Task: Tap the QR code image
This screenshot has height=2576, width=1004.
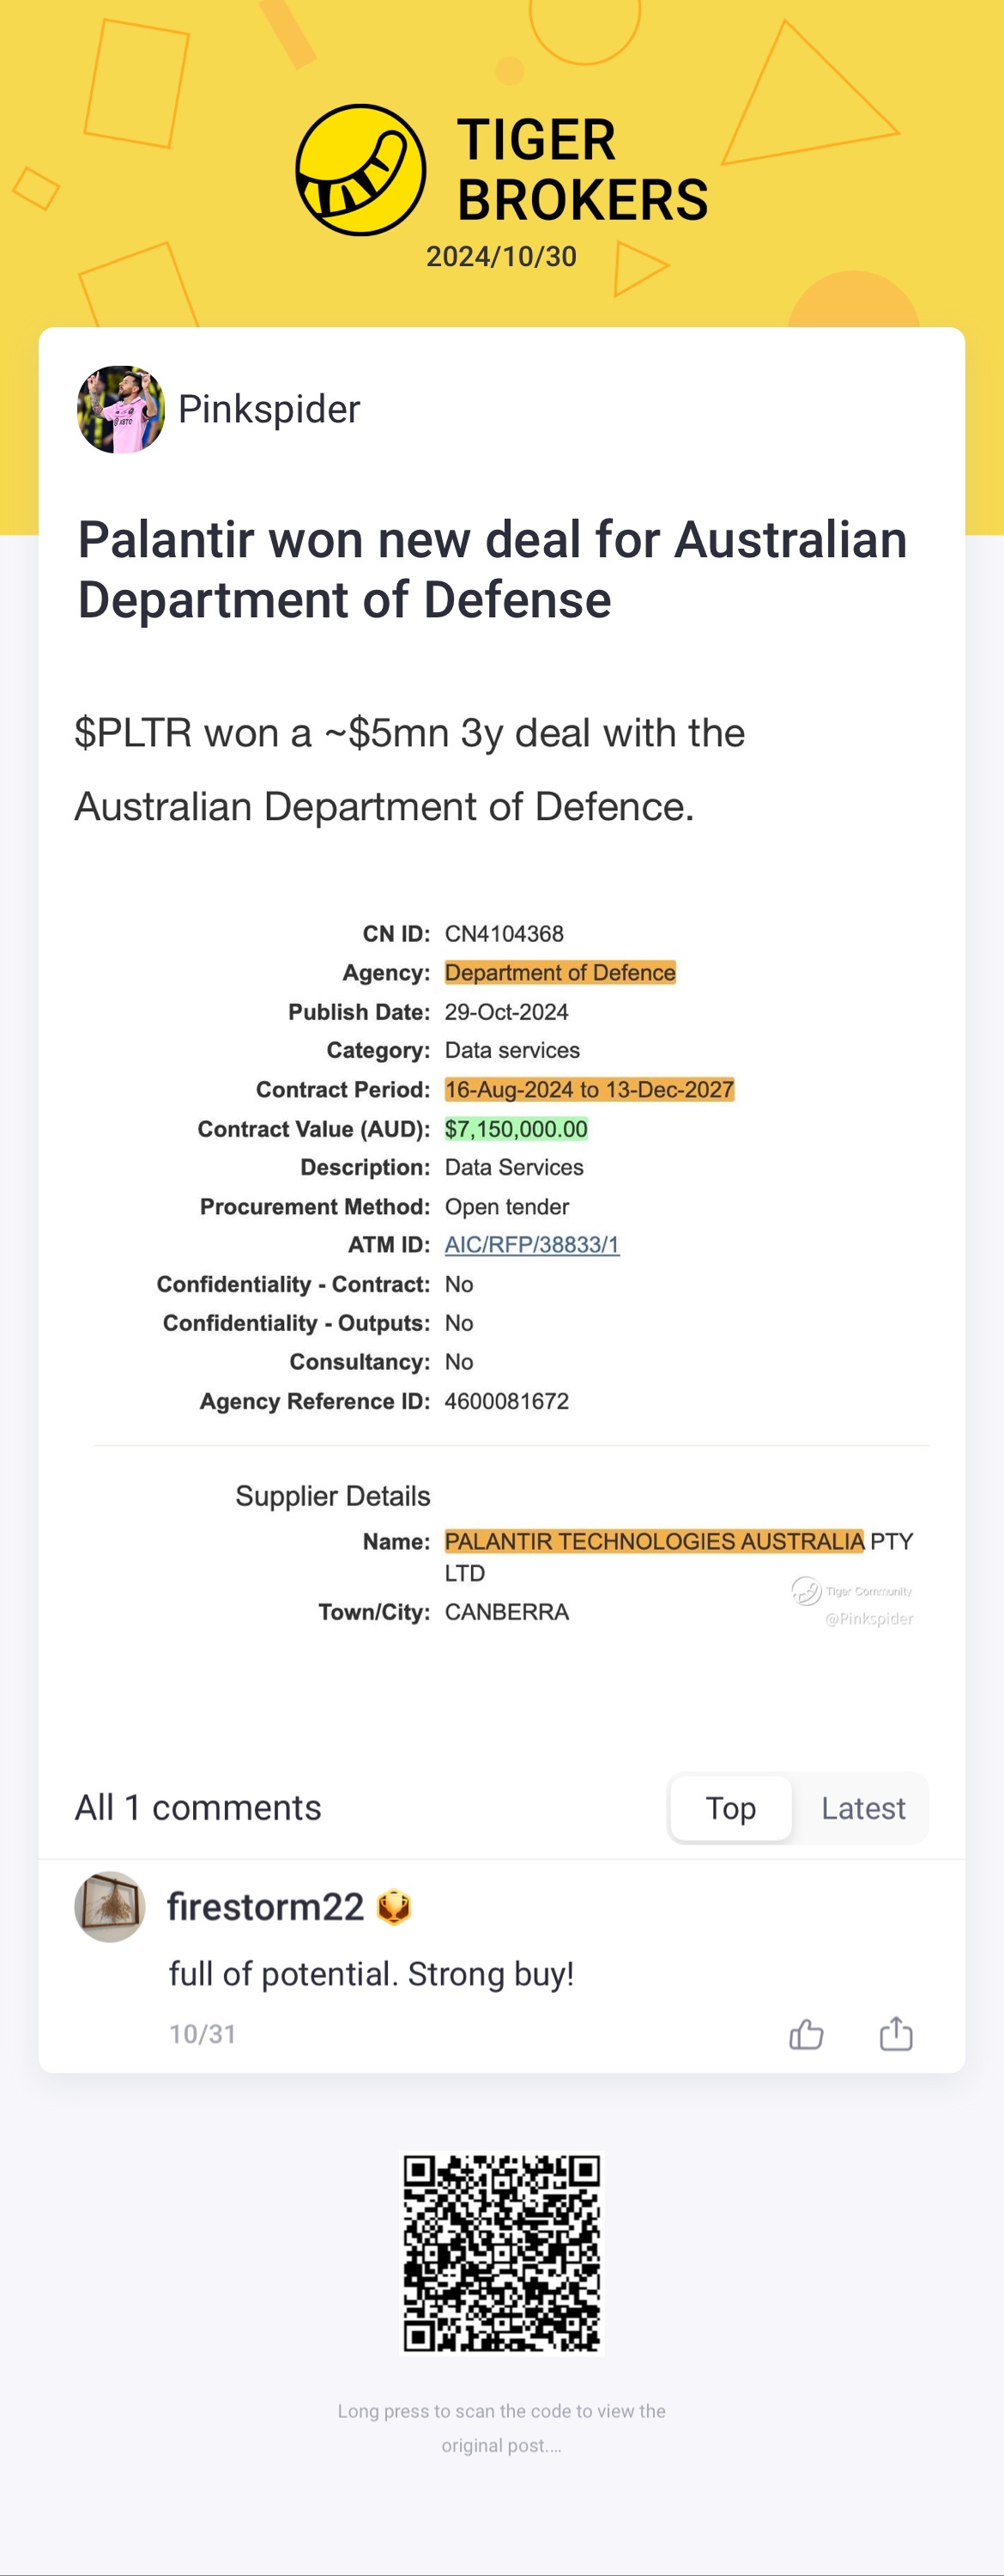Action: 501,2254
